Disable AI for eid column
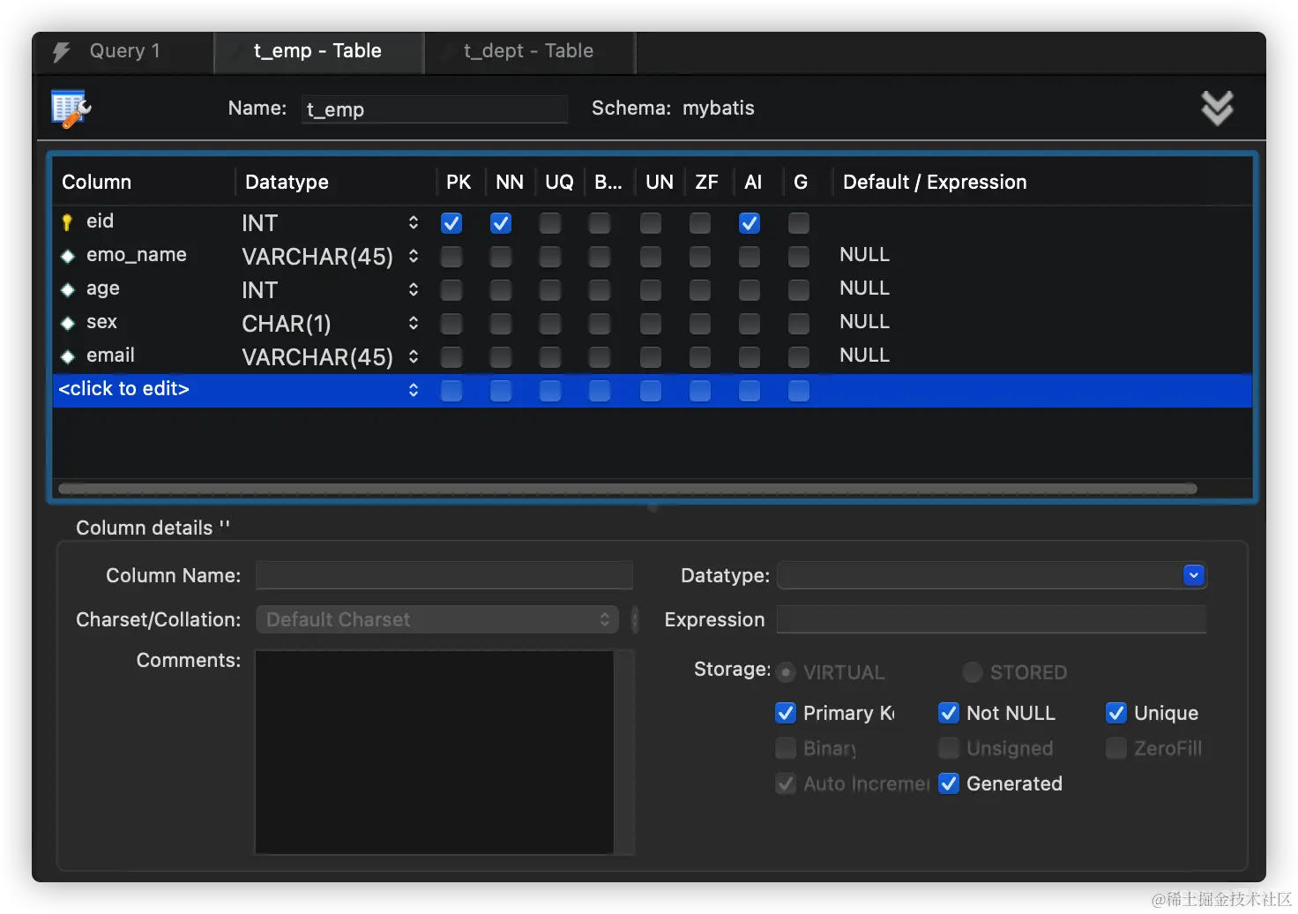 [x=750, y=223]
